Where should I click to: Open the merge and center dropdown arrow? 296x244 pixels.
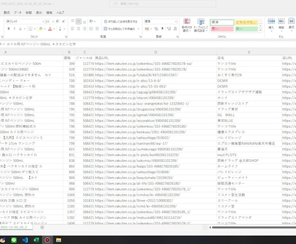coord(138,29)
